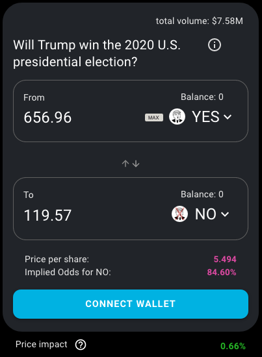Screen dimensions: 262x357
Task: Click the info icon beside the market question
Action: (215, 45)
